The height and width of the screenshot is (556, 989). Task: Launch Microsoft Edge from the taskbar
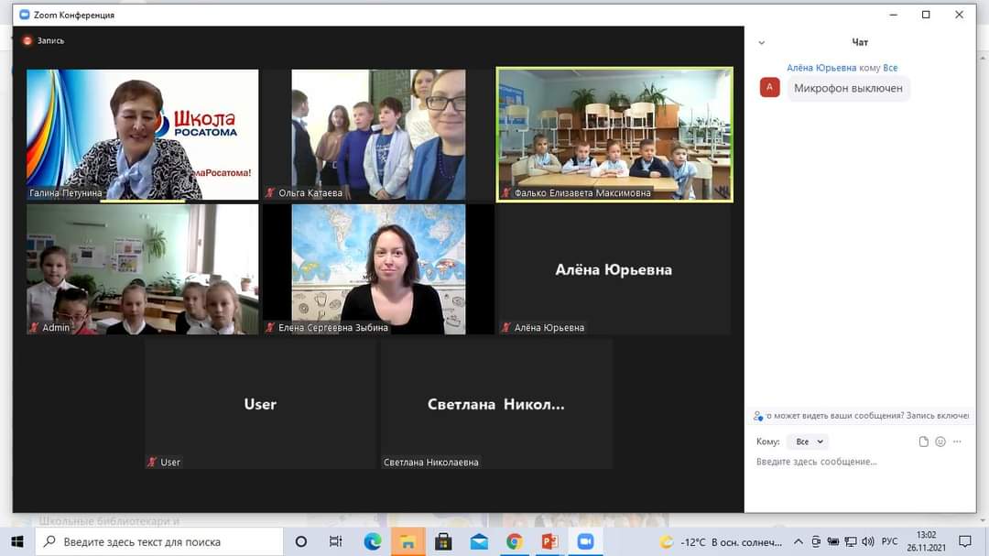[372, 541]
